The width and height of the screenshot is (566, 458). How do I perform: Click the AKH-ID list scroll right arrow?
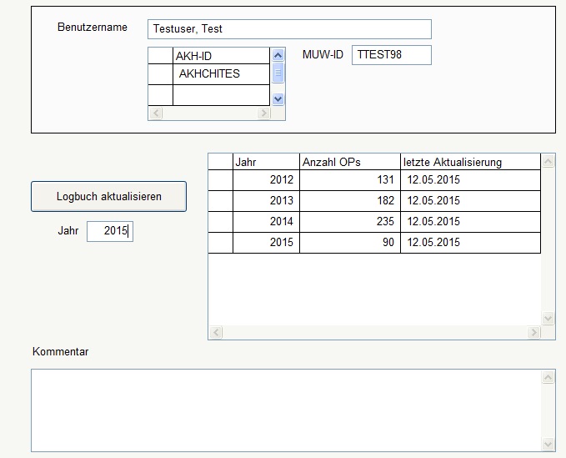(263, 113)
